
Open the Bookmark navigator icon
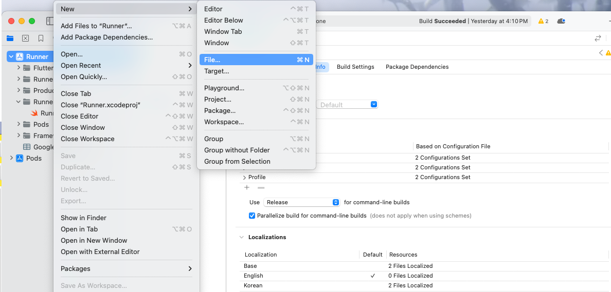pyautogui.click(x=41, y=38)
